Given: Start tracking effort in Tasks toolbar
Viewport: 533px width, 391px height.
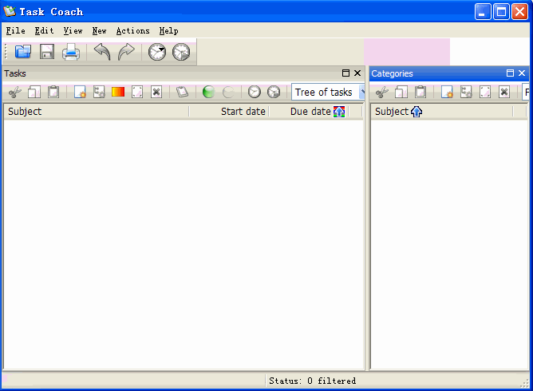Looking at the screenshot, I should (x=255, y=92).
